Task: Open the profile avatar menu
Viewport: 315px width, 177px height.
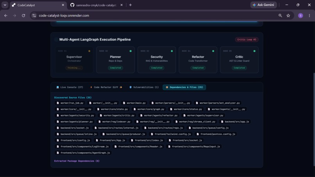Action: [301, 16]
